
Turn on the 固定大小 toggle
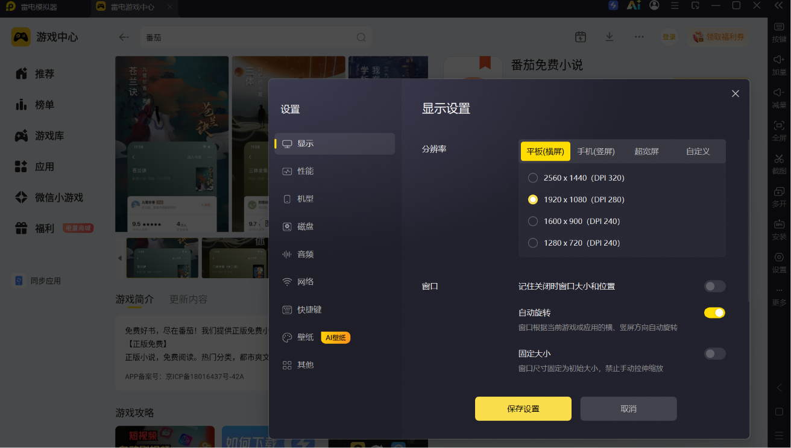[714, 353]
